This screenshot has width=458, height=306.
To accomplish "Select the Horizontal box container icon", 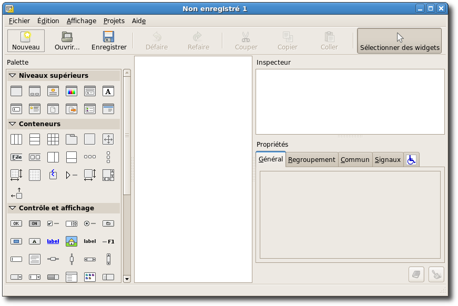I will (16, 139).
